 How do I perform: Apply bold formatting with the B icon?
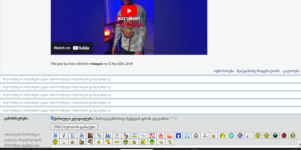(x=55, y=136)
